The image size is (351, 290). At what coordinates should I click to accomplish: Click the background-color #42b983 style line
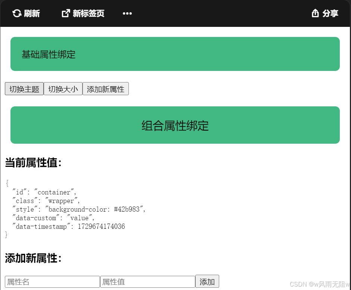(x=79, y=209)
